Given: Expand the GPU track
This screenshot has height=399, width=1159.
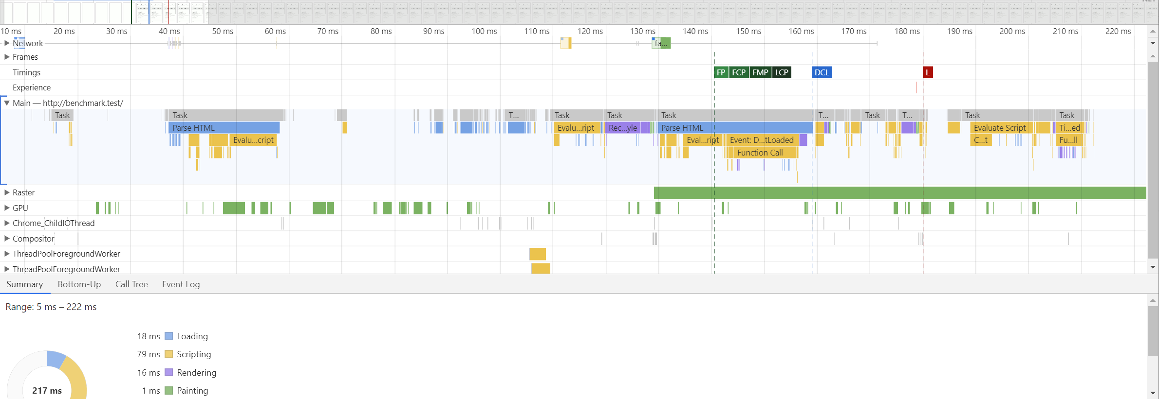Looking at the screenshot, I should pos(7,208).
